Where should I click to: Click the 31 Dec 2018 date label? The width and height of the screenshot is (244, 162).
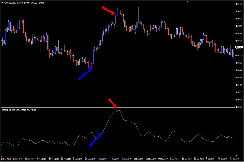(x=6, y=159)
